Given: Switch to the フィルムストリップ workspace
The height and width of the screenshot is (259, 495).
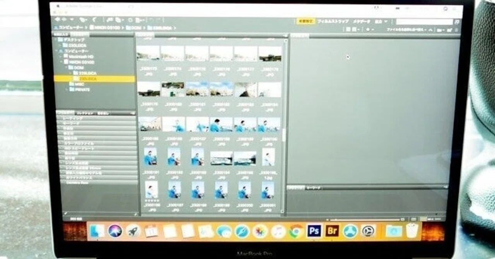Looking at the screenshot, I should click(x=333, y=22).
